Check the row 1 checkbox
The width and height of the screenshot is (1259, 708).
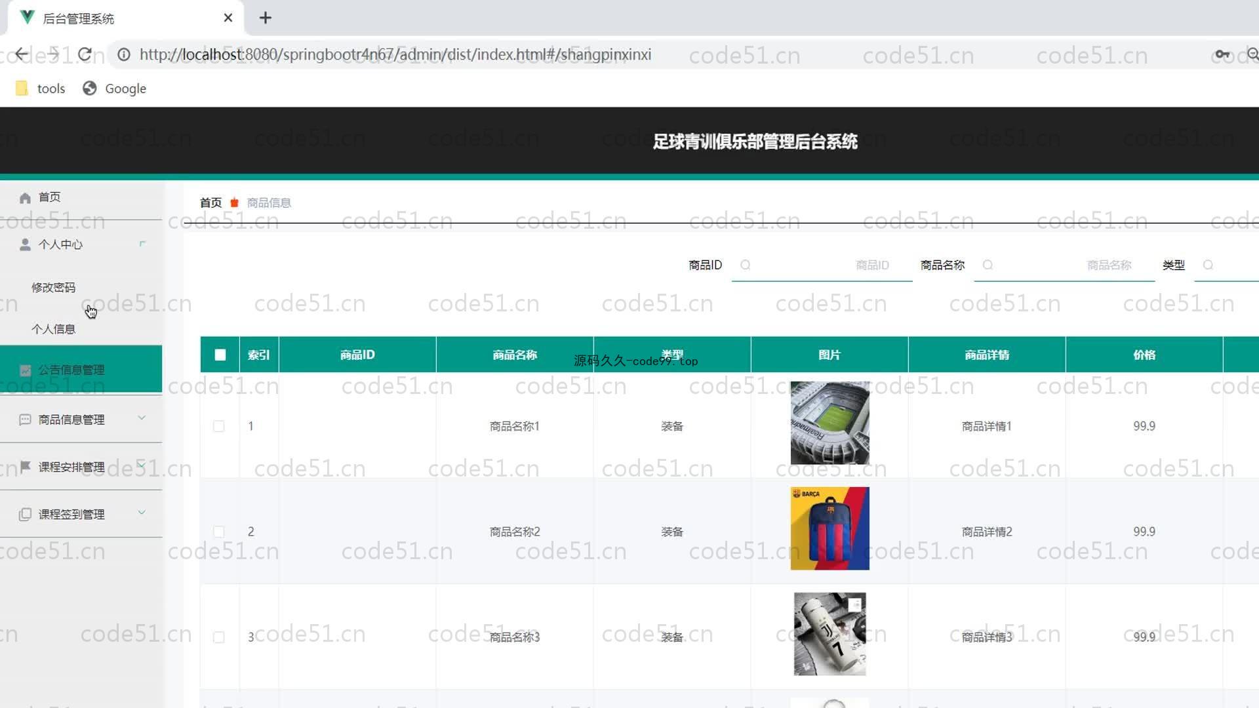[x=219, y=426]
